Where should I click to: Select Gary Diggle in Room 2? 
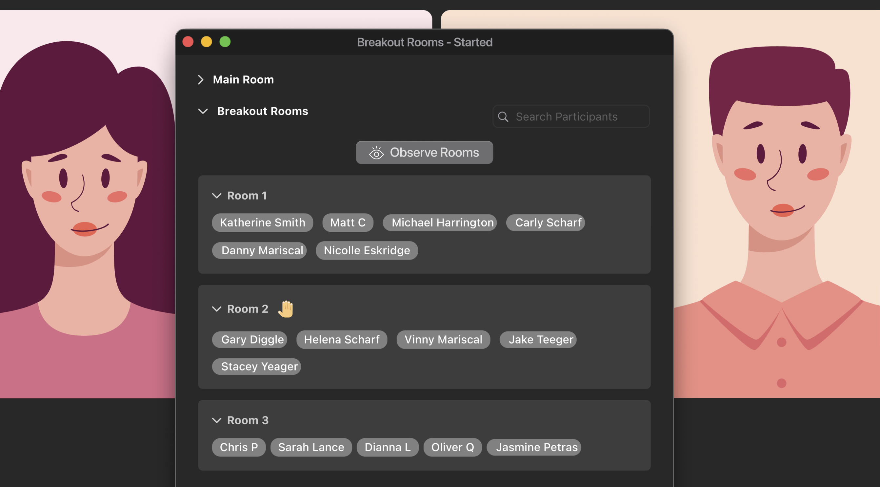pyautogui.click(x=251, y=339)
